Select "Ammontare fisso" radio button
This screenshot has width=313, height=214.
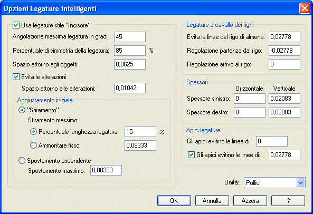pos(33,145)
